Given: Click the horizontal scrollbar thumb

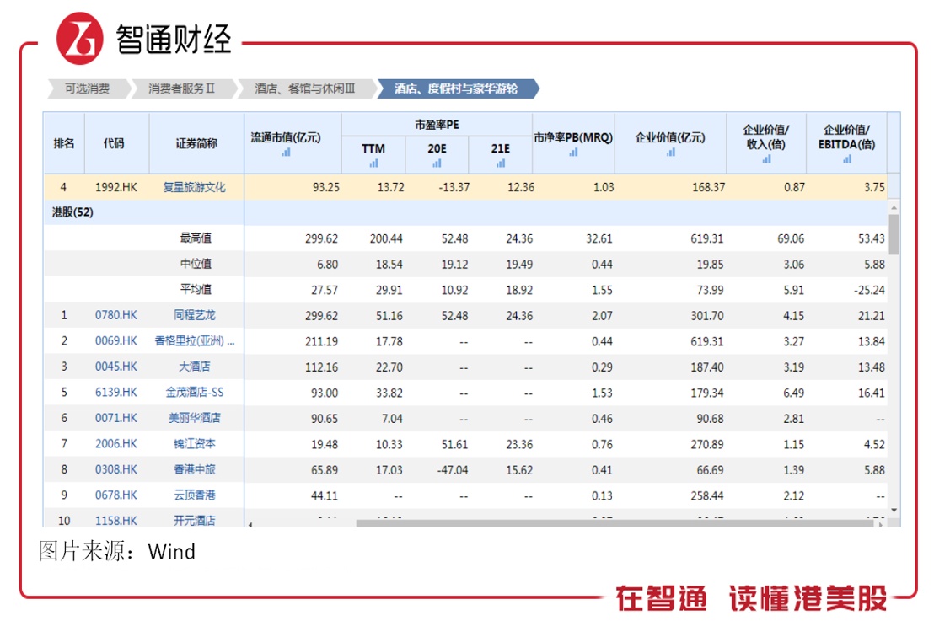Looking at the screenshot, I should coord(615,524).
